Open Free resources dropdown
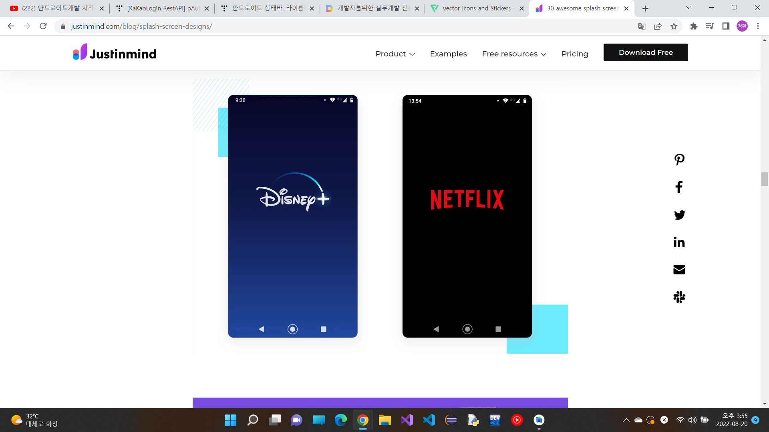 [x=514, y=54]
